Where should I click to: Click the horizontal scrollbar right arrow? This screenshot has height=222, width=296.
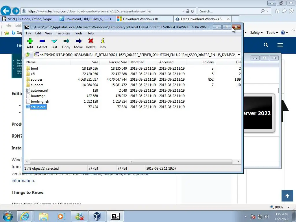pyautogui.click(x=238, y=162)
